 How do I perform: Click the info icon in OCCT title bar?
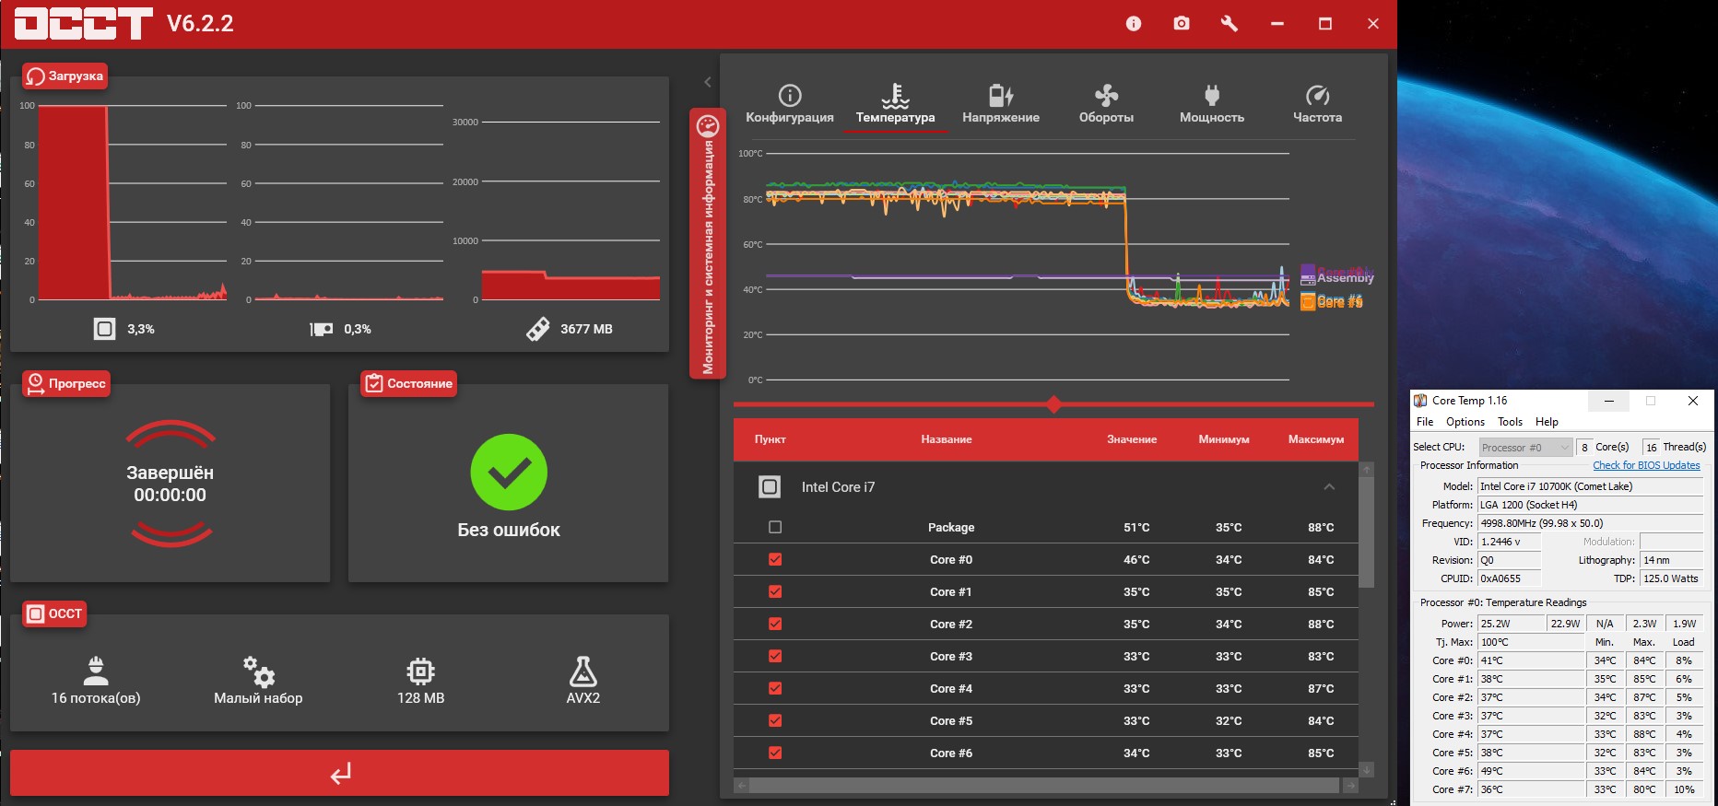point(1134,24)
